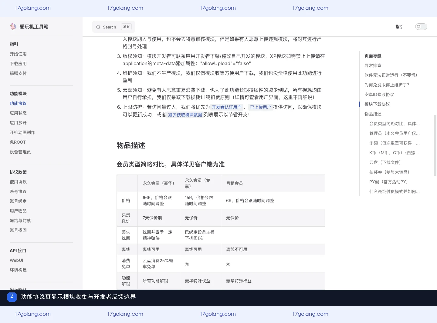Viewport: 437px width, 323px height.
Task: Go to 下载应用 sidebar page
Action: point(18,64)
